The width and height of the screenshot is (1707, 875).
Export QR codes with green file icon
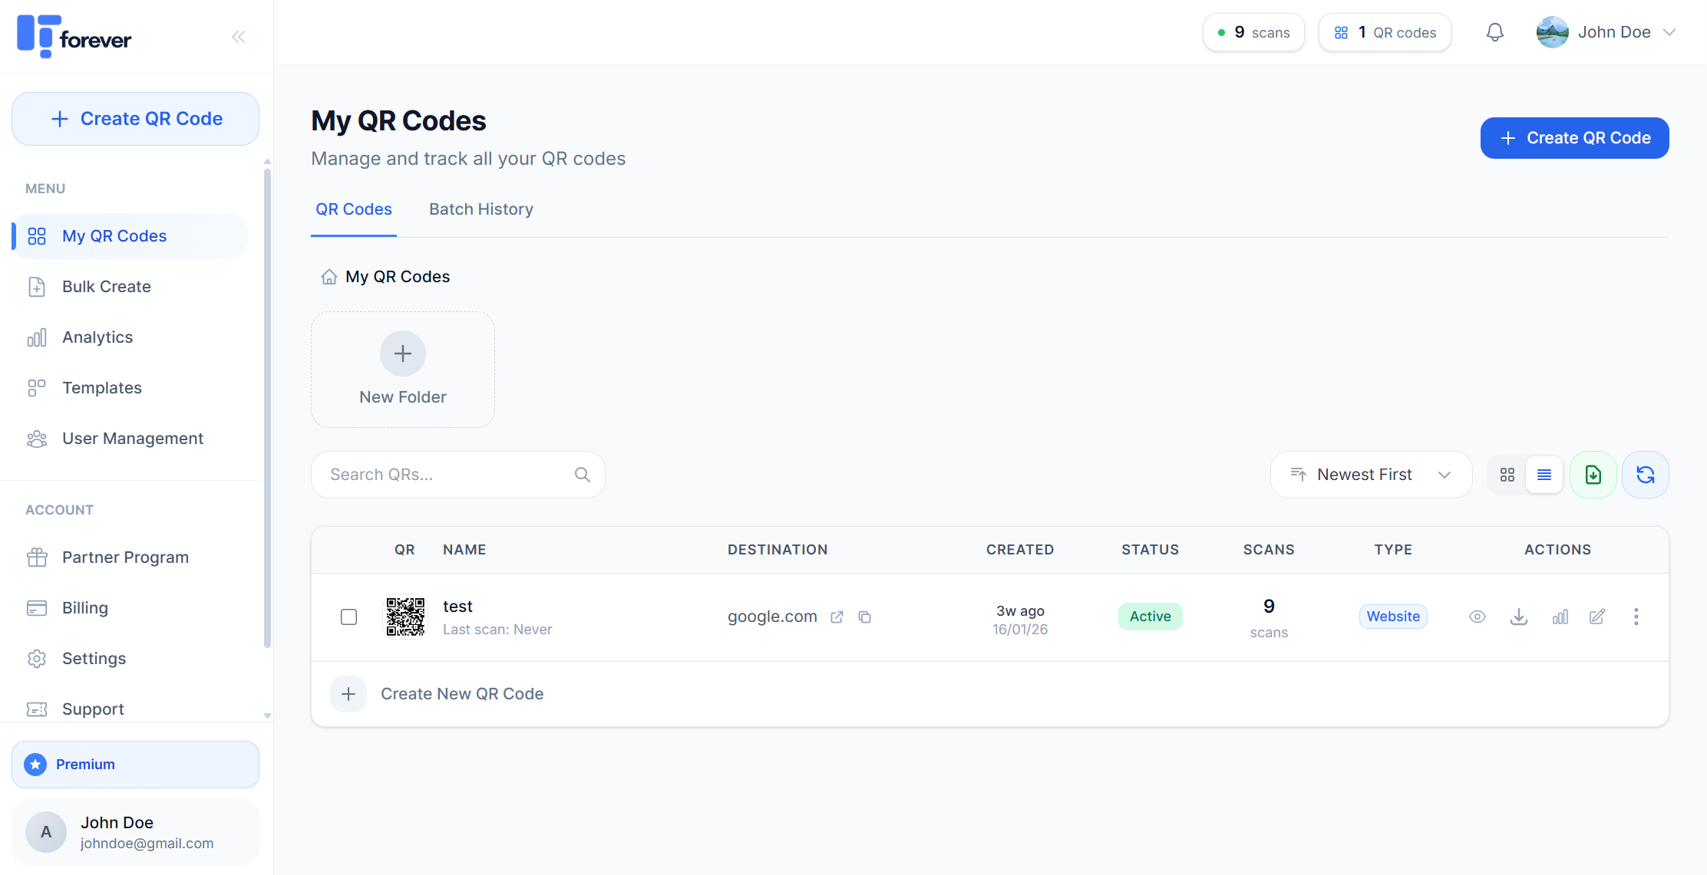1593,475
